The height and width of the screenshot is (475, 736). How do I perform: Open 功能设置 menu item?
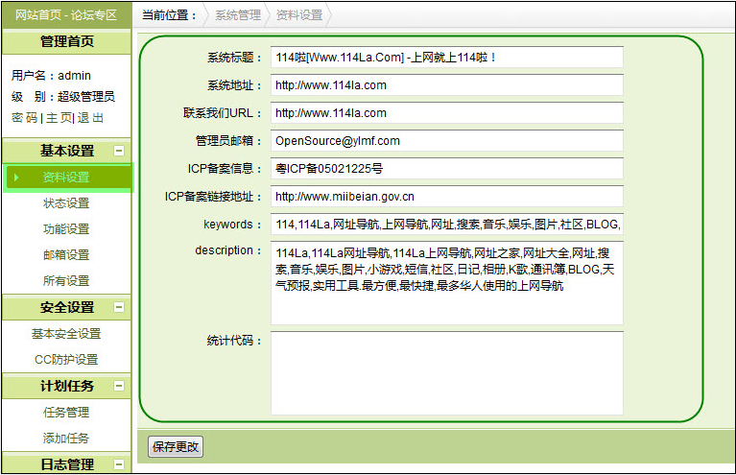click(x=66, y=229)
